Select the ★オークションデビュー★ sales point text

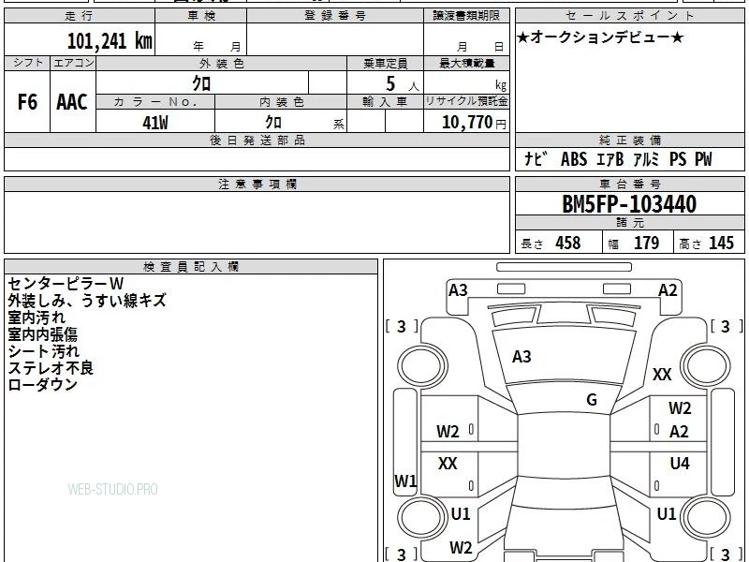click(600, 37)
